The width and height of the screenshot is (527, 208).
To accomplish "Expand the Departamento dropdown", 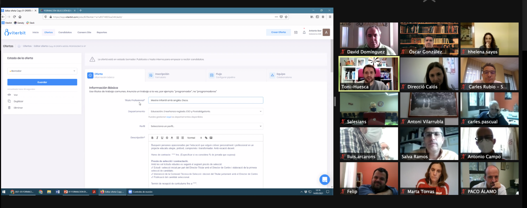I will 205,111.
